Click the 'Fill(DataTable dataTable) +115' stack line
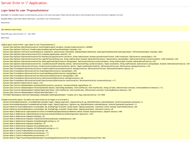Viewport: 190px width, 142px height. coord(30,92)
